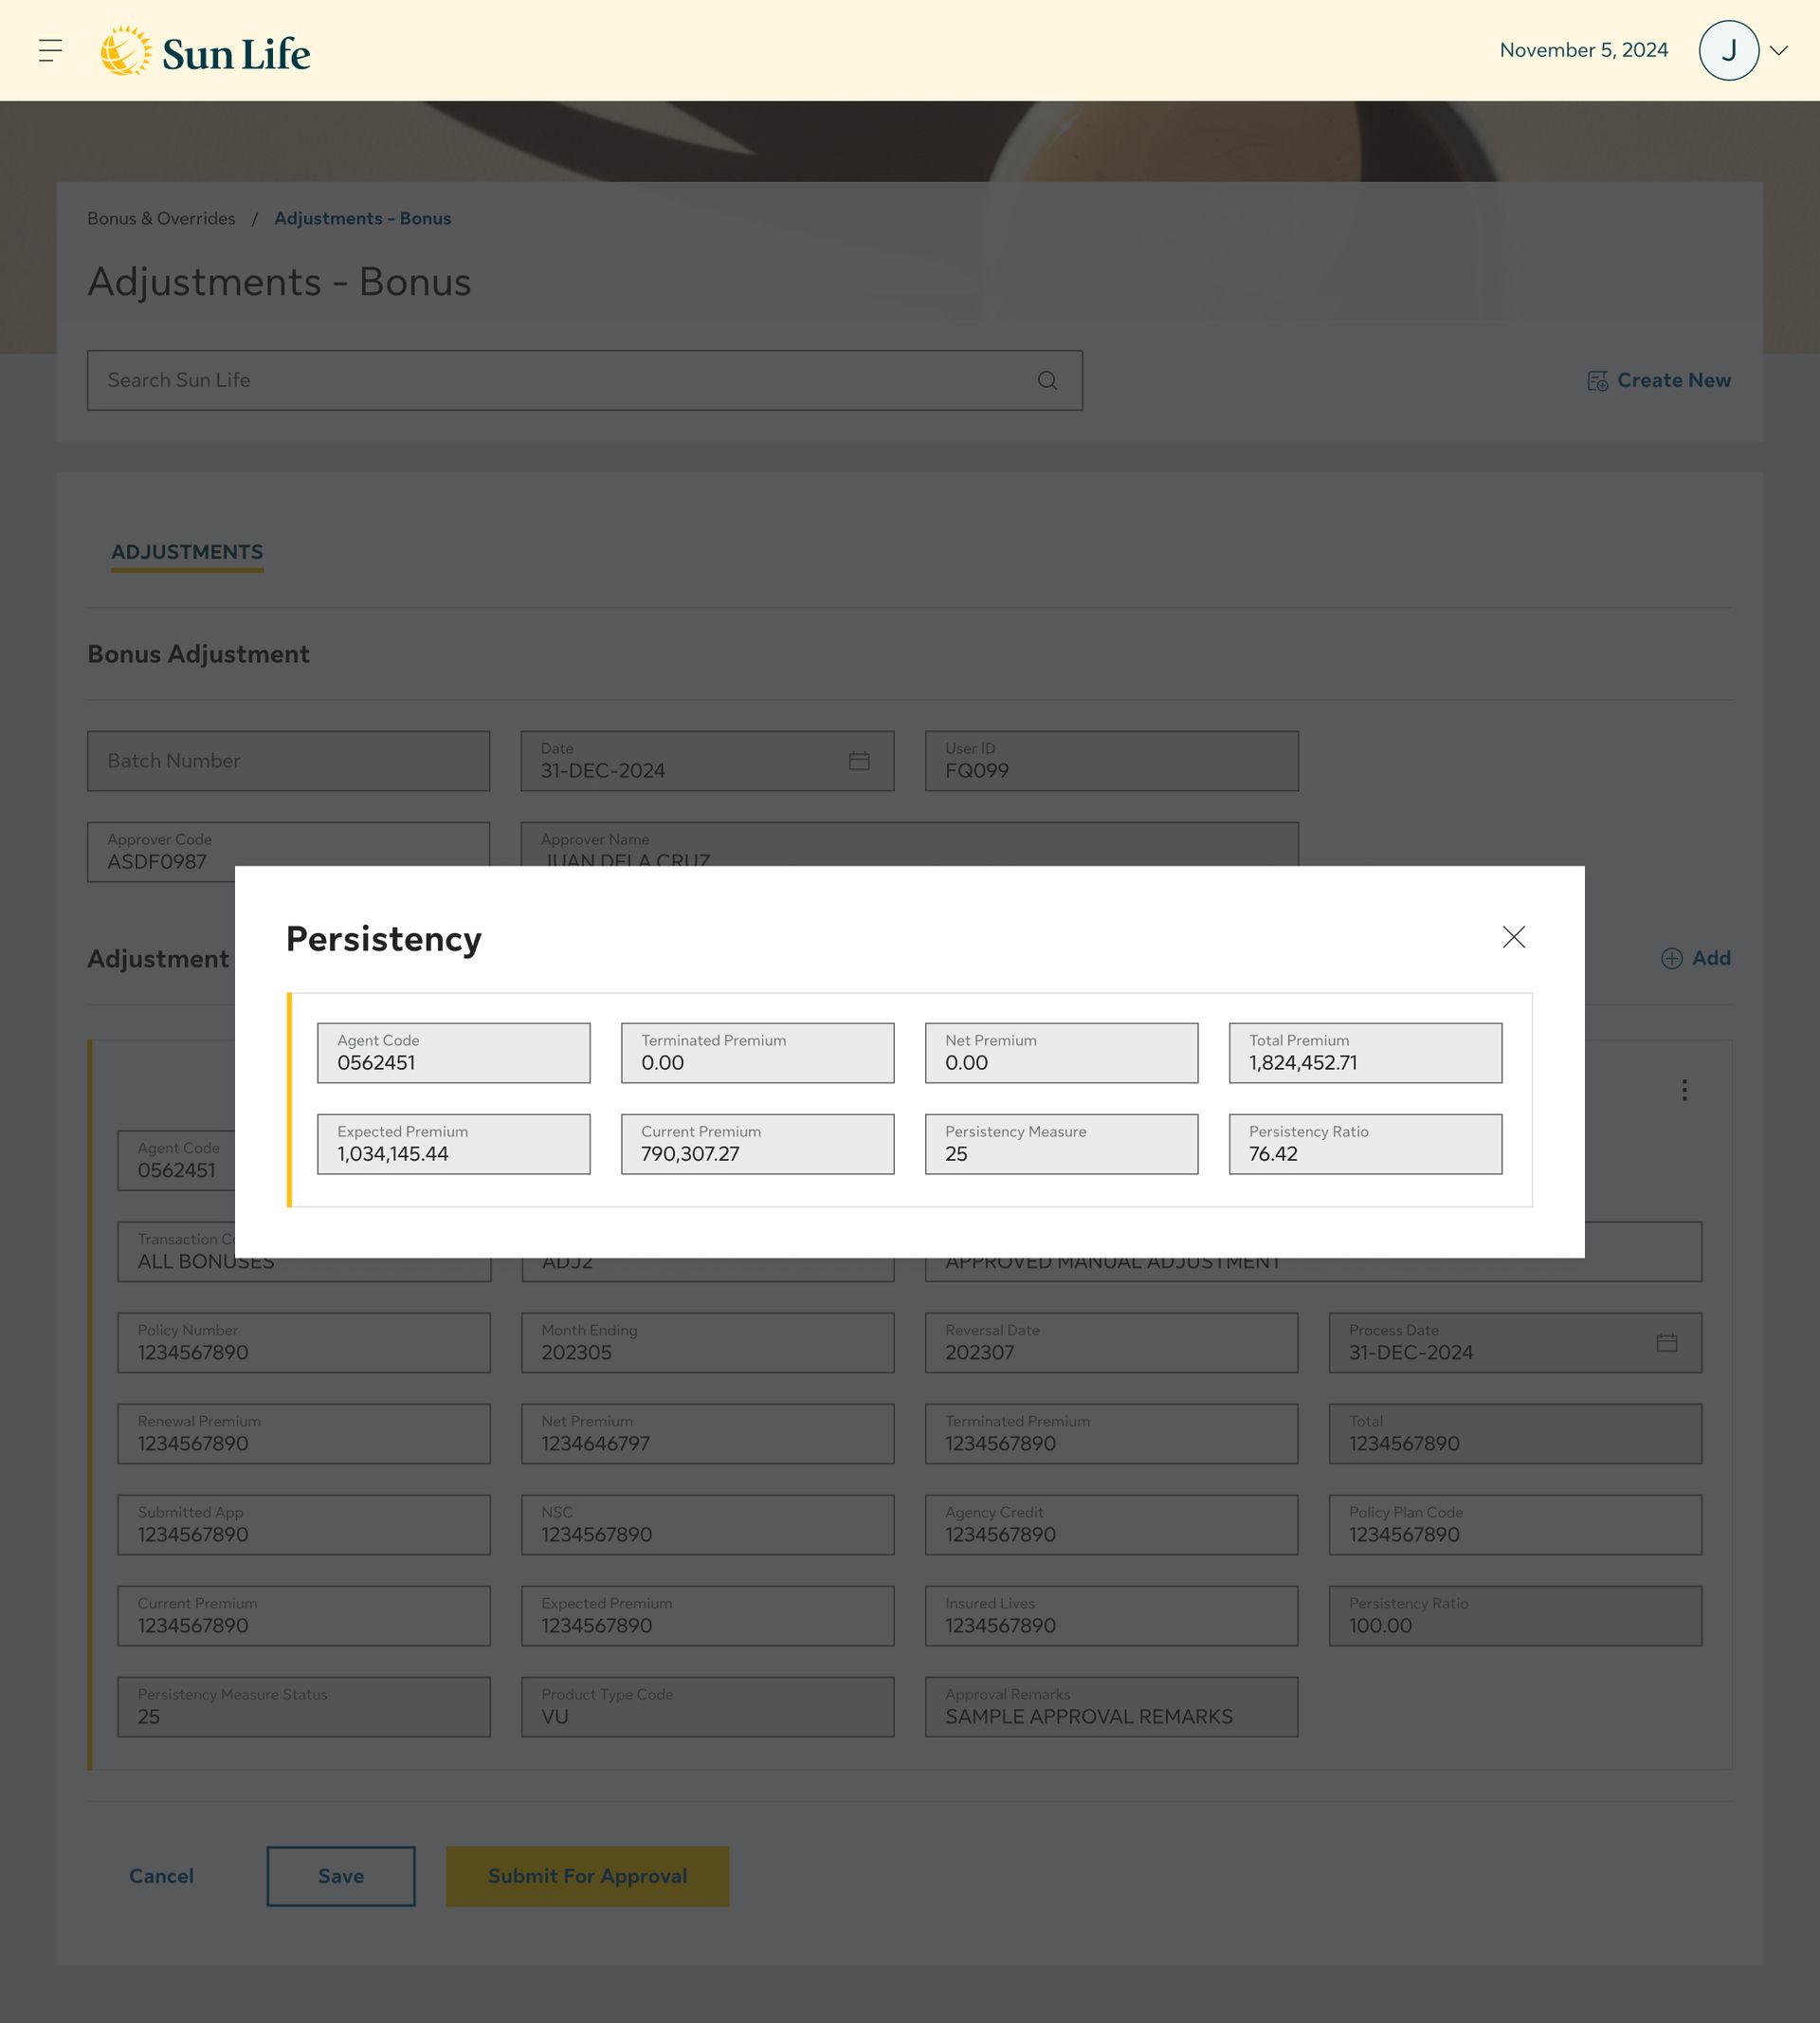This screenshot has width=1820, height=2023.
Task: Click the search magnifier icon
Action: click(x=1047, y=380)
